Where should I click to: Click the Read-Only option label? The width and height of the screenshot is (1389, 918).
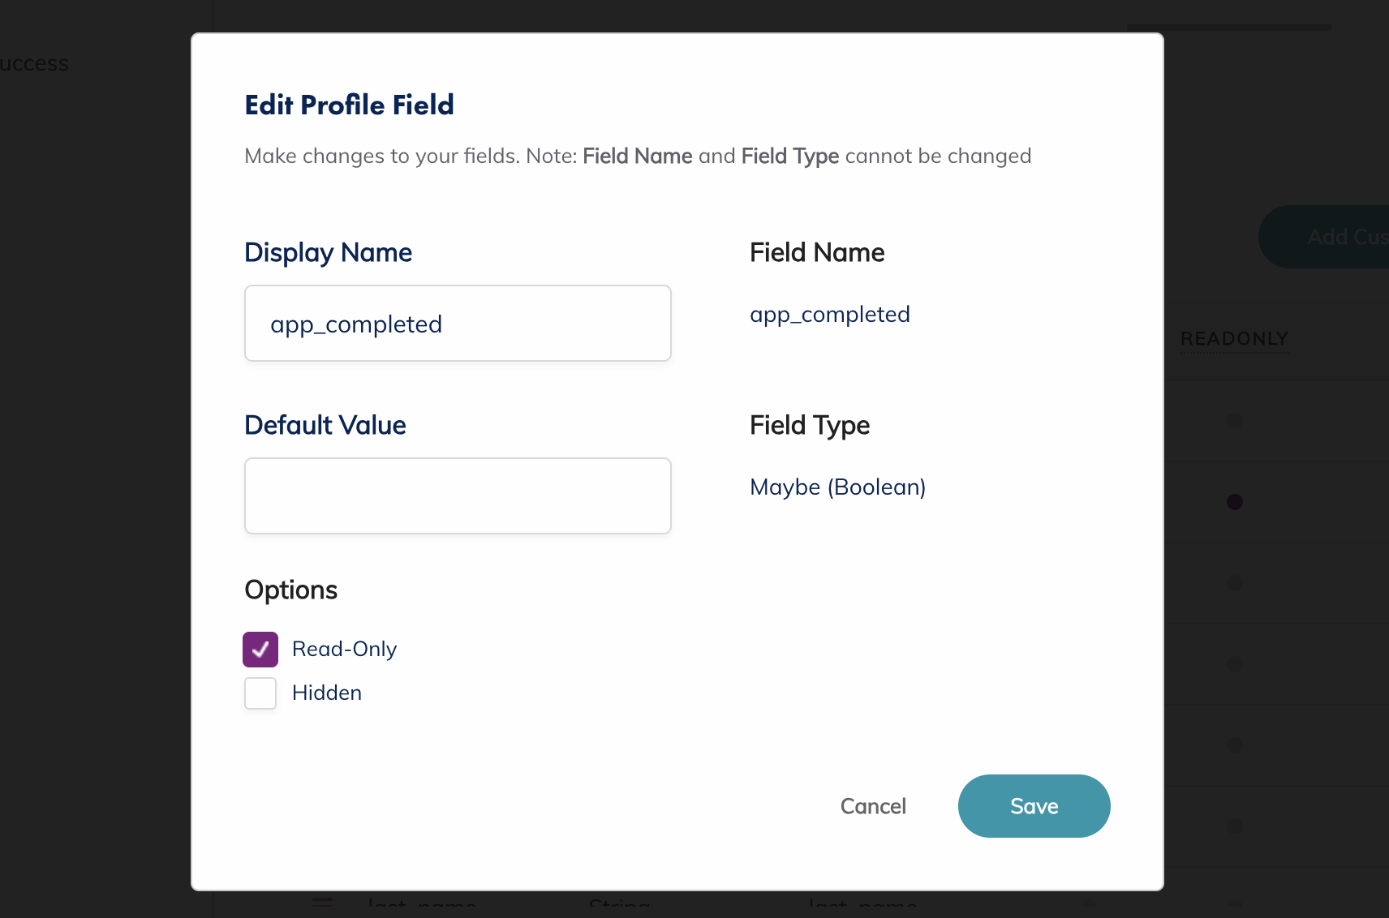(344, 650)
